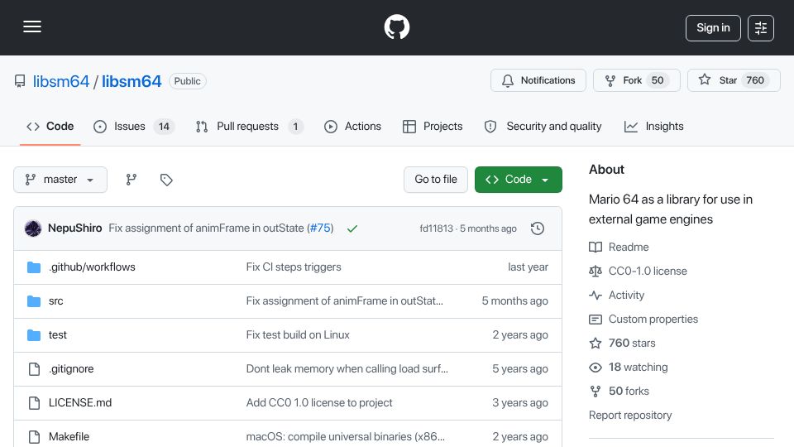
Task: Open the Actions tab
Action: point(352,126)
